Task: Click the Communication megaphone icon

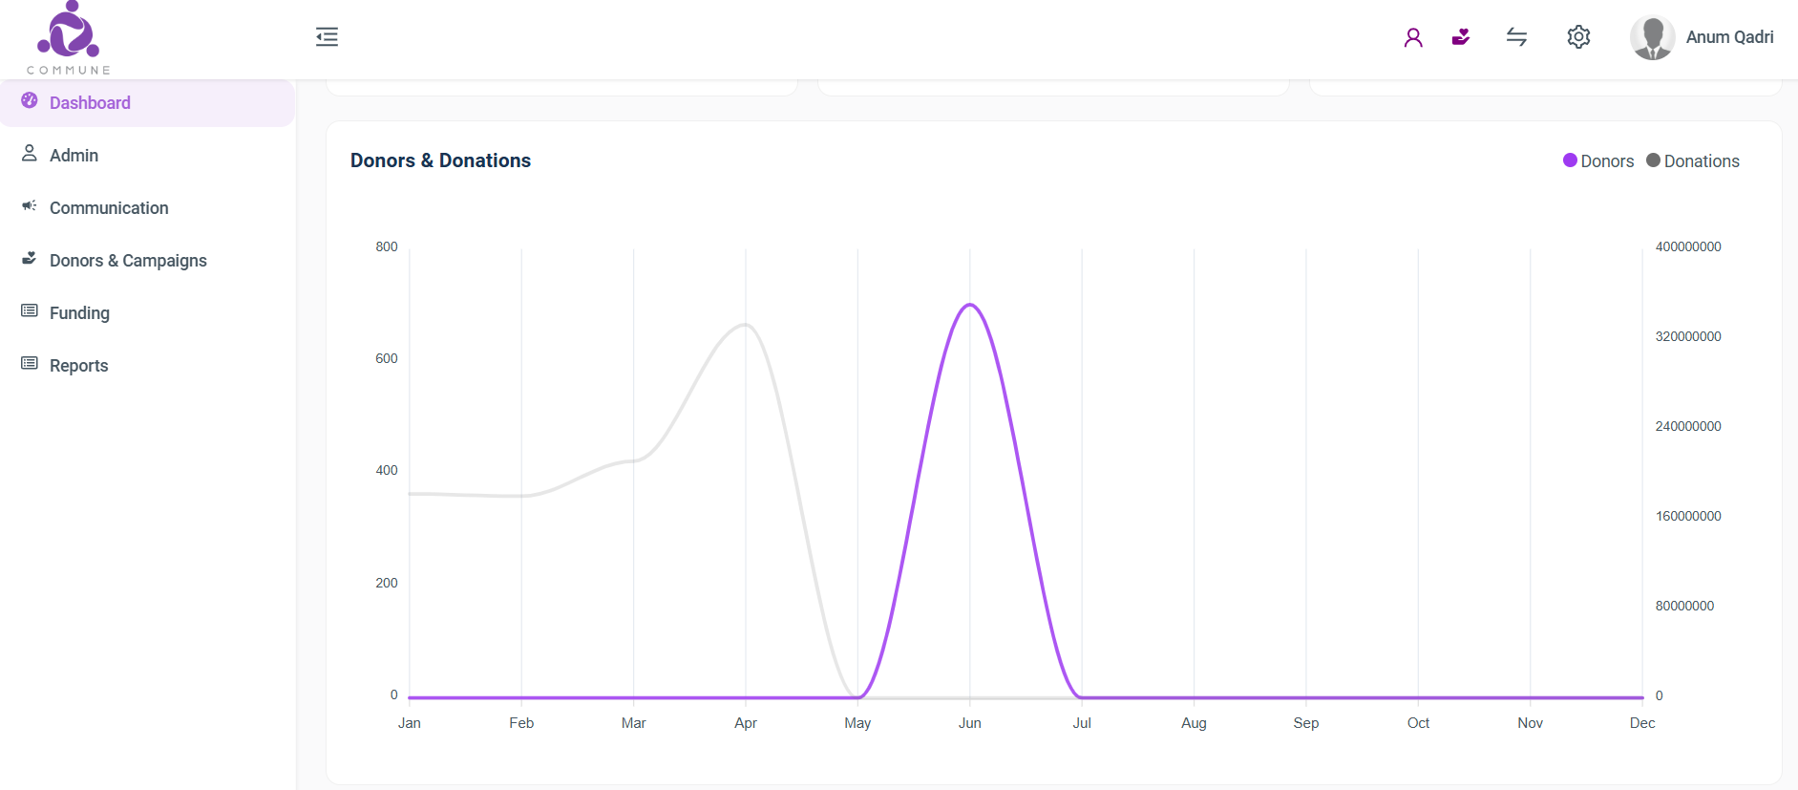Action: [30, 206]
